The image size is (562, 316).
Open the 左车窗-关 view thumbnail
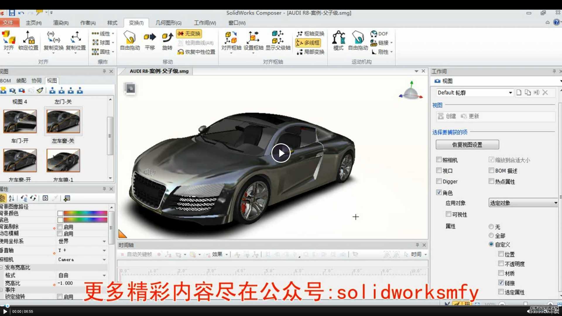[x=63, y=121]
